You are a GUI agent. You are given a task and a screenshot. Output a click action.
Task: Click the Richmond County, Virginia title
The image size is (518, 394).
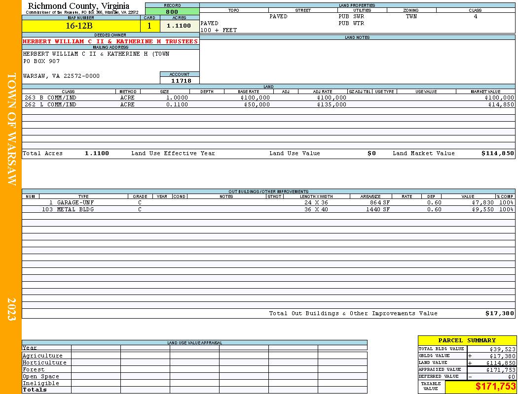coord(78,6)
